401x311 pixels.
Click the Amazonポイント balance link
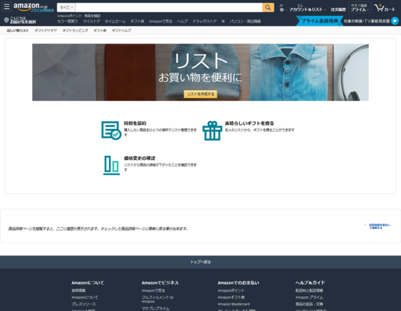pyautogui.click(x=79, y=16)
